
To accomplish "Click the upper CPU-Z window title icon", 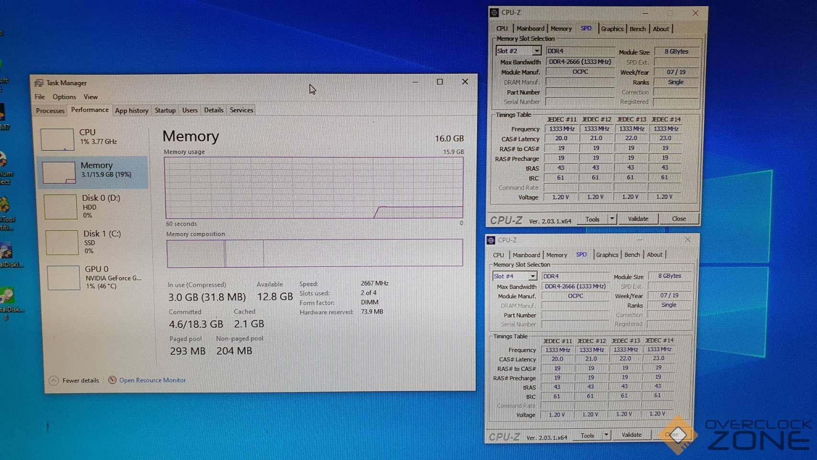I will tap(494, 13).
